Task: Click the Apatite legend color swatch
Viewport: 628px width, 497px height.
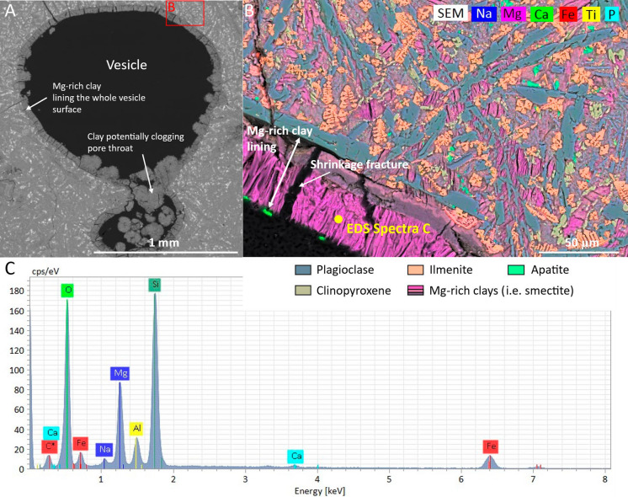Action: point(516,270)
